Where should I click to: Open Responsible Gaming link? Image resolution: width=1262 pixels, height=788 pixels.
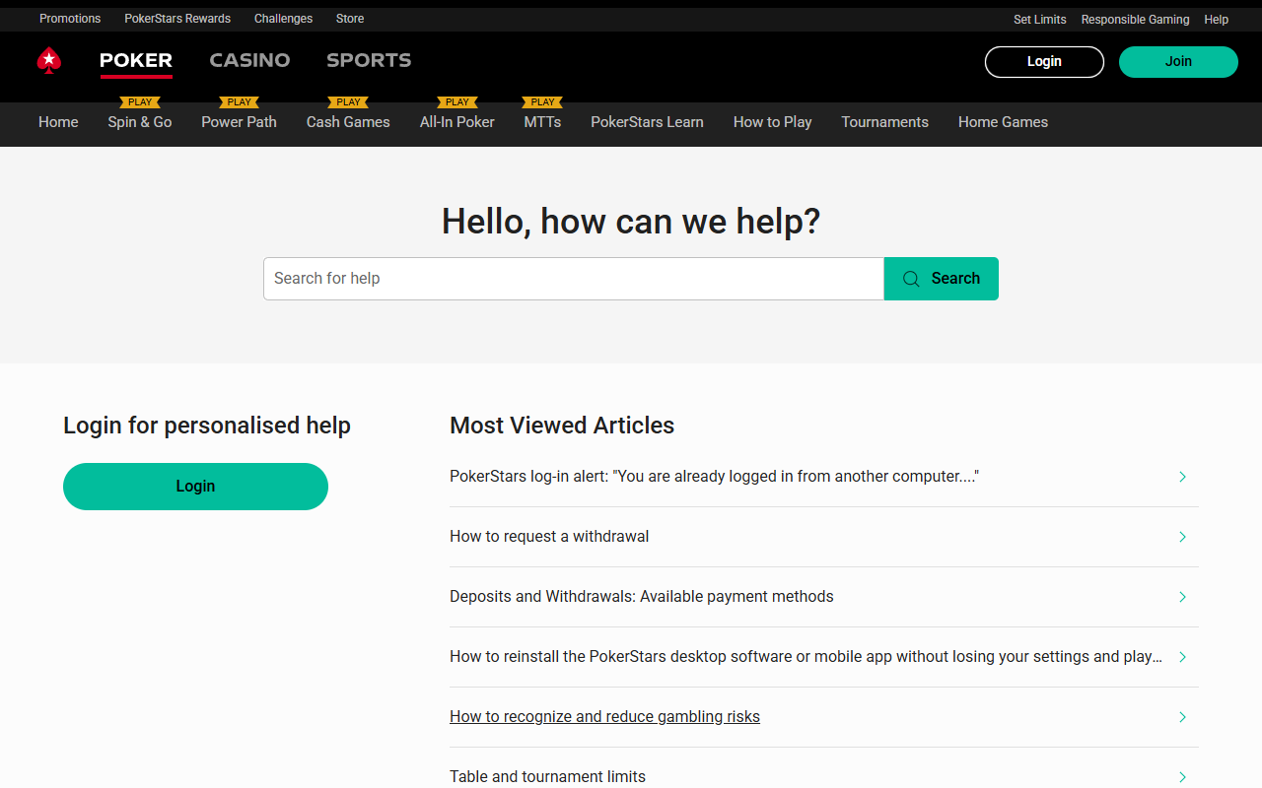click(x=1135, y=20)
